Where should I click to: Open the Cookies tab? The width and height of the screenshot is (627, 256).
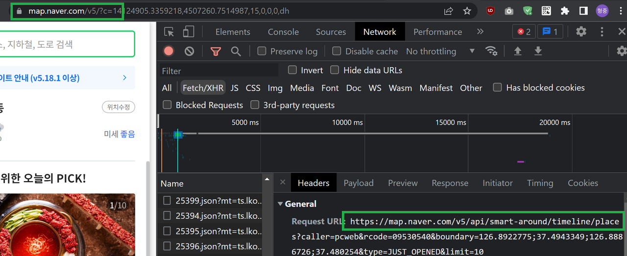coord(582,183)
